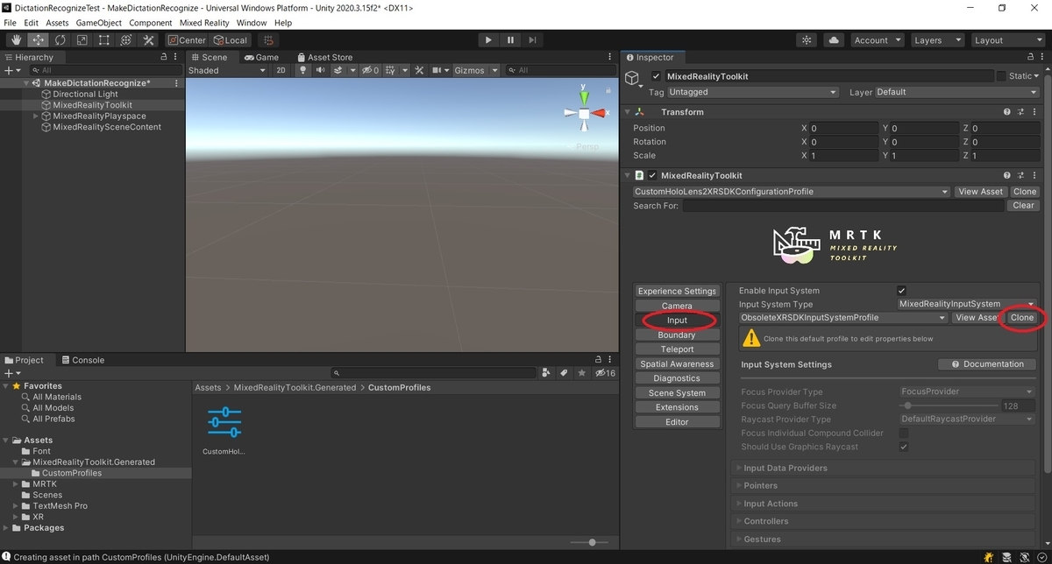Click Clone next to CustomHoloLens2XRSDKConfigurationProfile
Viewport: 1052px width, 564px height.
point(1024,192)
